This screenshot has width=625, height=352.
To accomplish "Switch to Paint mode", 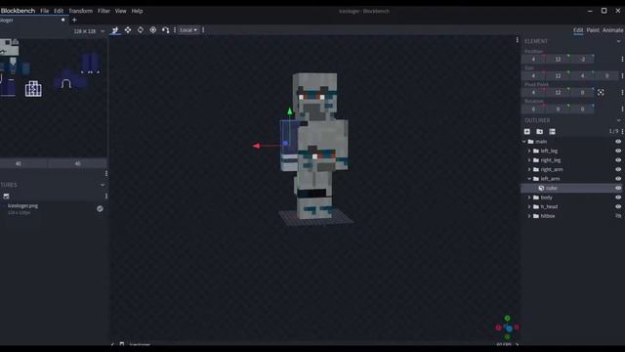I will [x=593, y=30].
